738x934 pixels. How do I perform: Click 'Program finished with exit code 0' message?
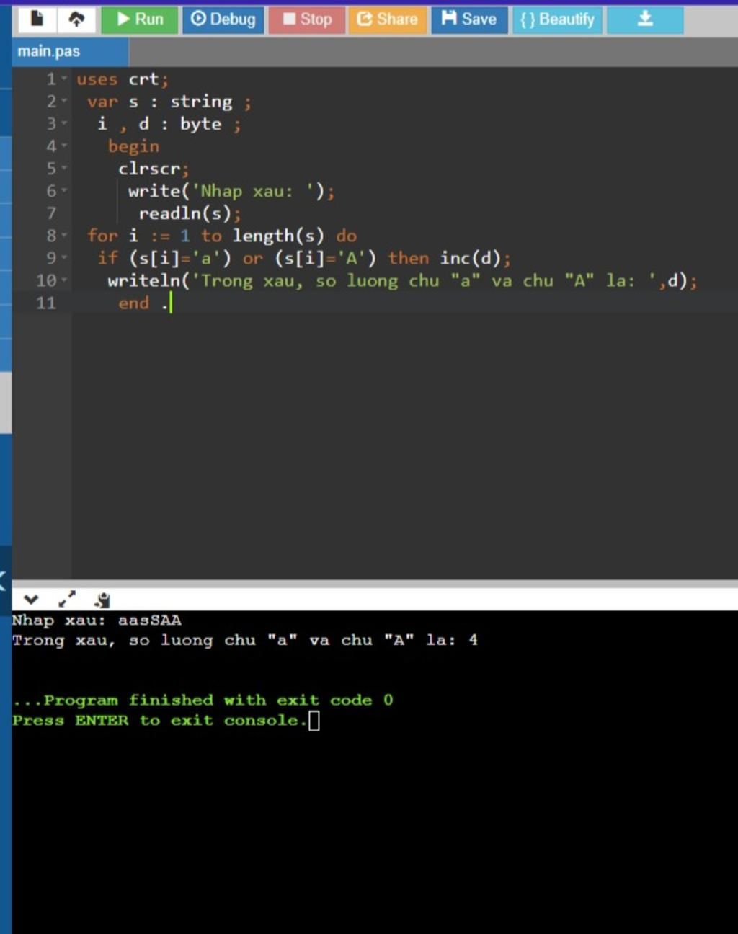(203, 700)
